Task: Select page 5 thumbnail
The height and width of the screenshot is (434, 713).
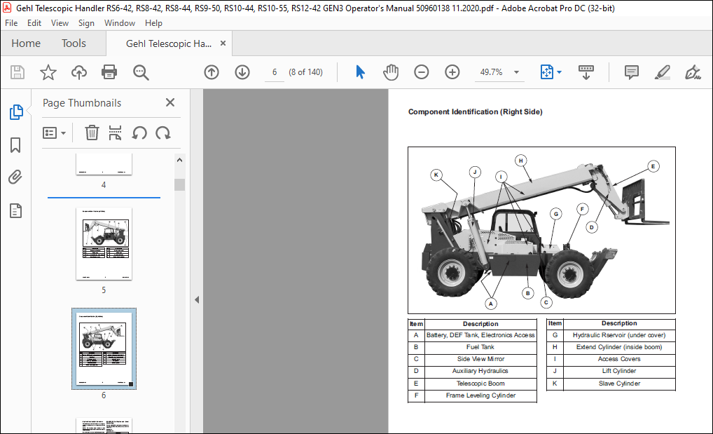Action: tap(104, 243)
